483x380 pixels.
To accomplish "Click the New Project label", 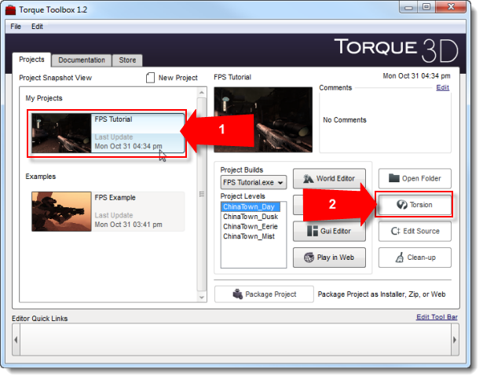I will [x=178, y=78].
